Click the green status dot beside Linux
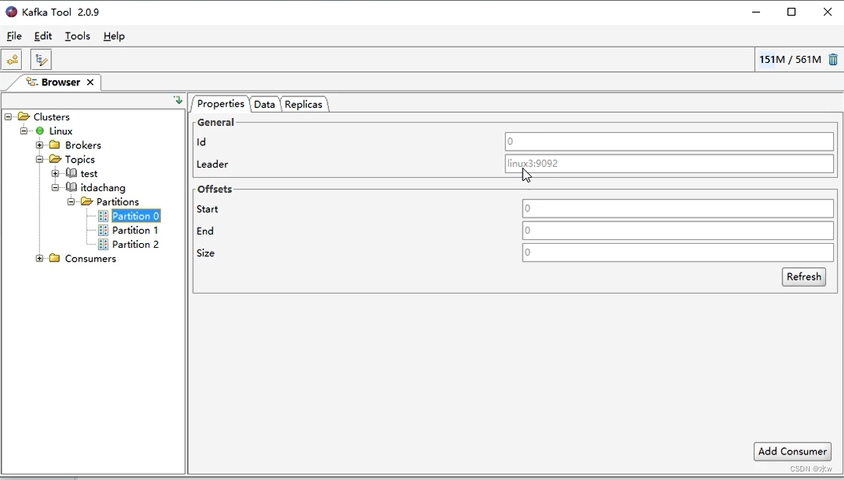The image size is (844, 480). click(40, 131)
